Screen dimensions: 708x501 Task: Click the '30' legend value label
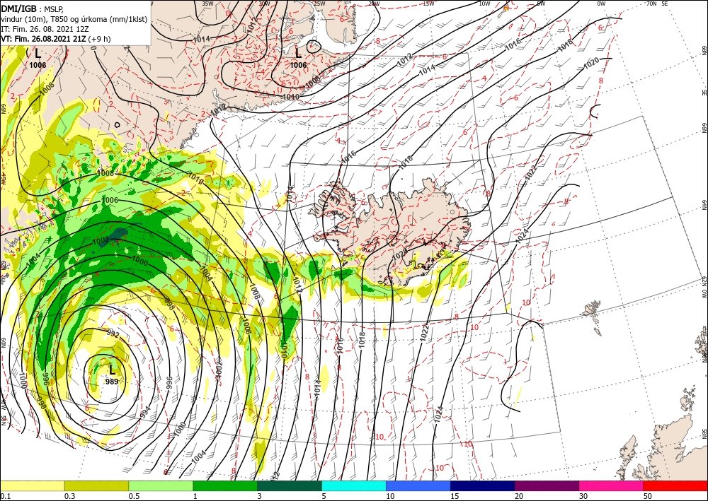[583, 496]
